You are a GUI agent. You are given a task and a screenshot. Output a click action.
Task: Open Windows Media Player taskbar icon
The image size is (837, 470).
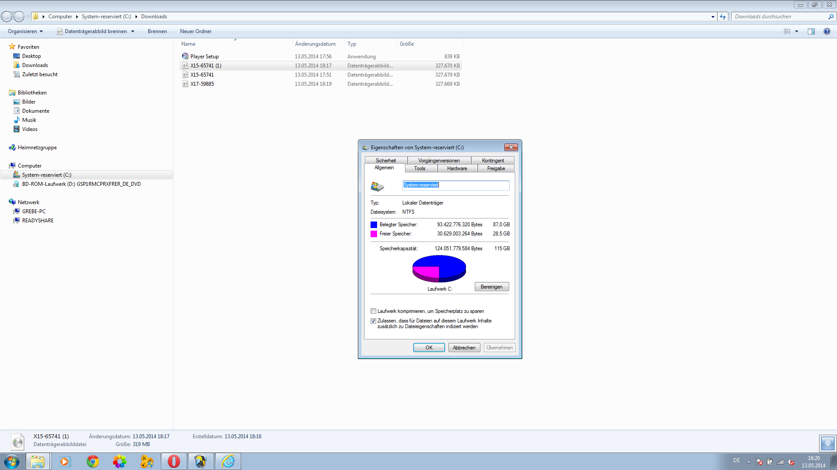click(x=65, y=461)
